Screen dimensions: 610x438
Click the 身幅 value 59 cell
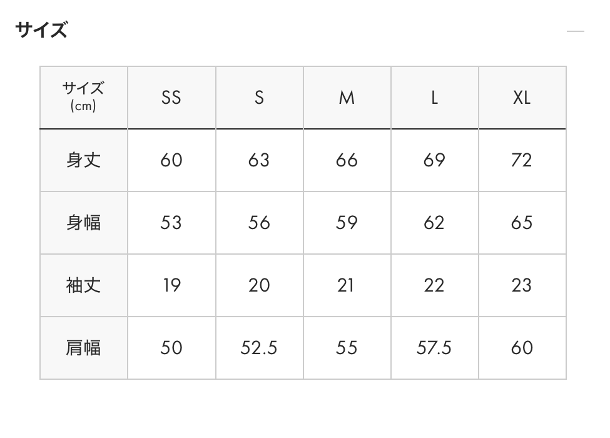[347, 223]
